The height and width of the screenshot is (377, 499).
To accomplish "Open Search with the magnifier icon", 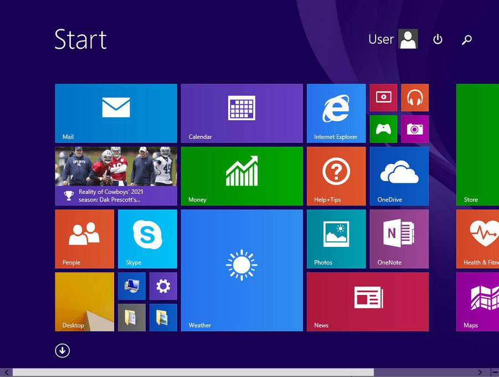I will coord(466,39).
